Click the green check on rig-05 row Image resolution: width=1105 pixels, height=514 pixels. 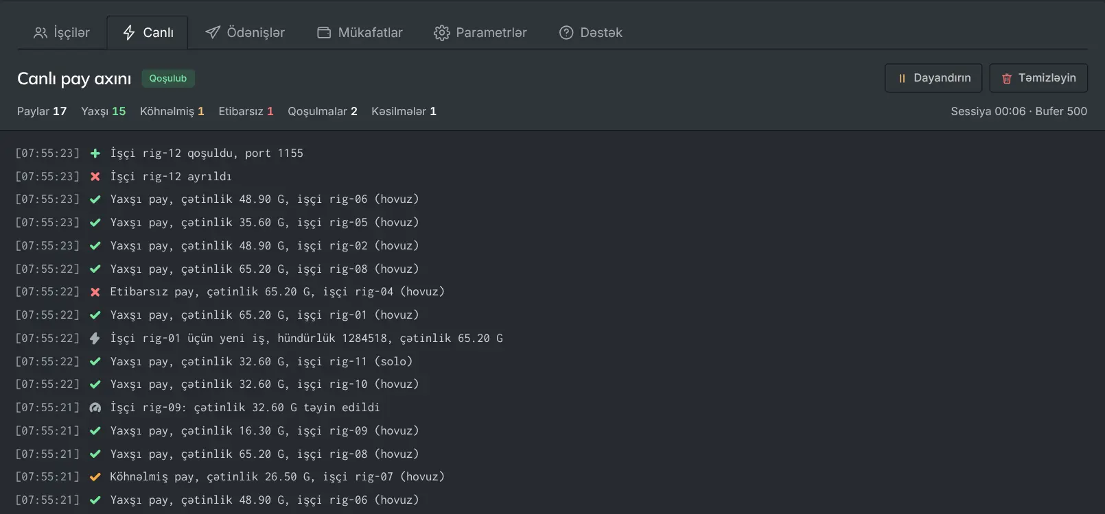tap(95, 223)
